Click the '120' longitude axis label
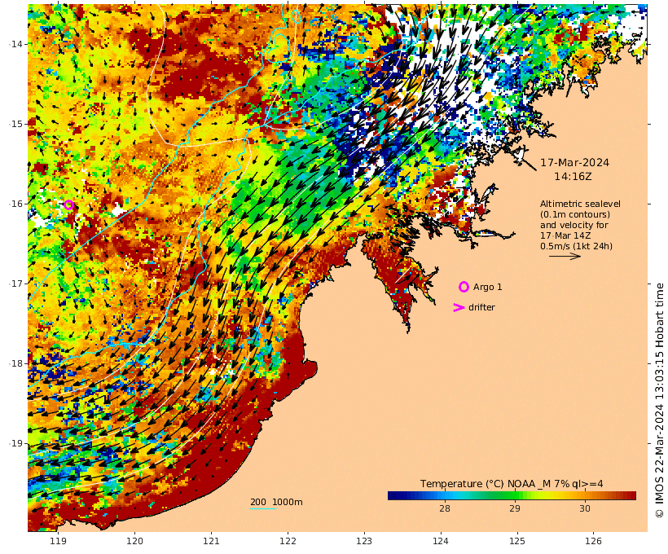This screenshot has width=668, height=554. pos(134,541)
